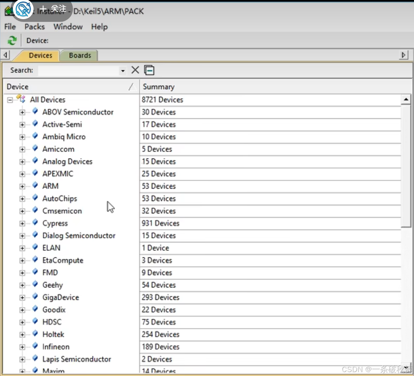
Task: Expand the Lapis Semiconductor node
Action: point(22,360)
